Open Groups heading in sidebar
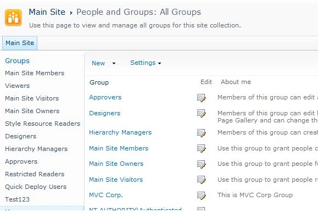The height and width of the screenshot is (218, 318). tap(17, 60)
